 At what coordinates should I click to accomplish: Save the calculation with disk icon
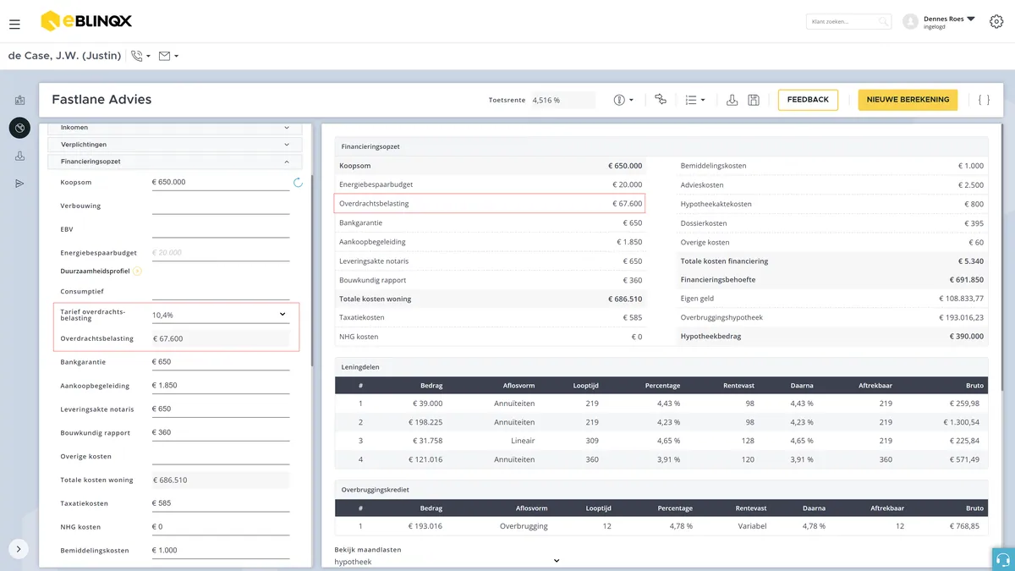point(754,100)
